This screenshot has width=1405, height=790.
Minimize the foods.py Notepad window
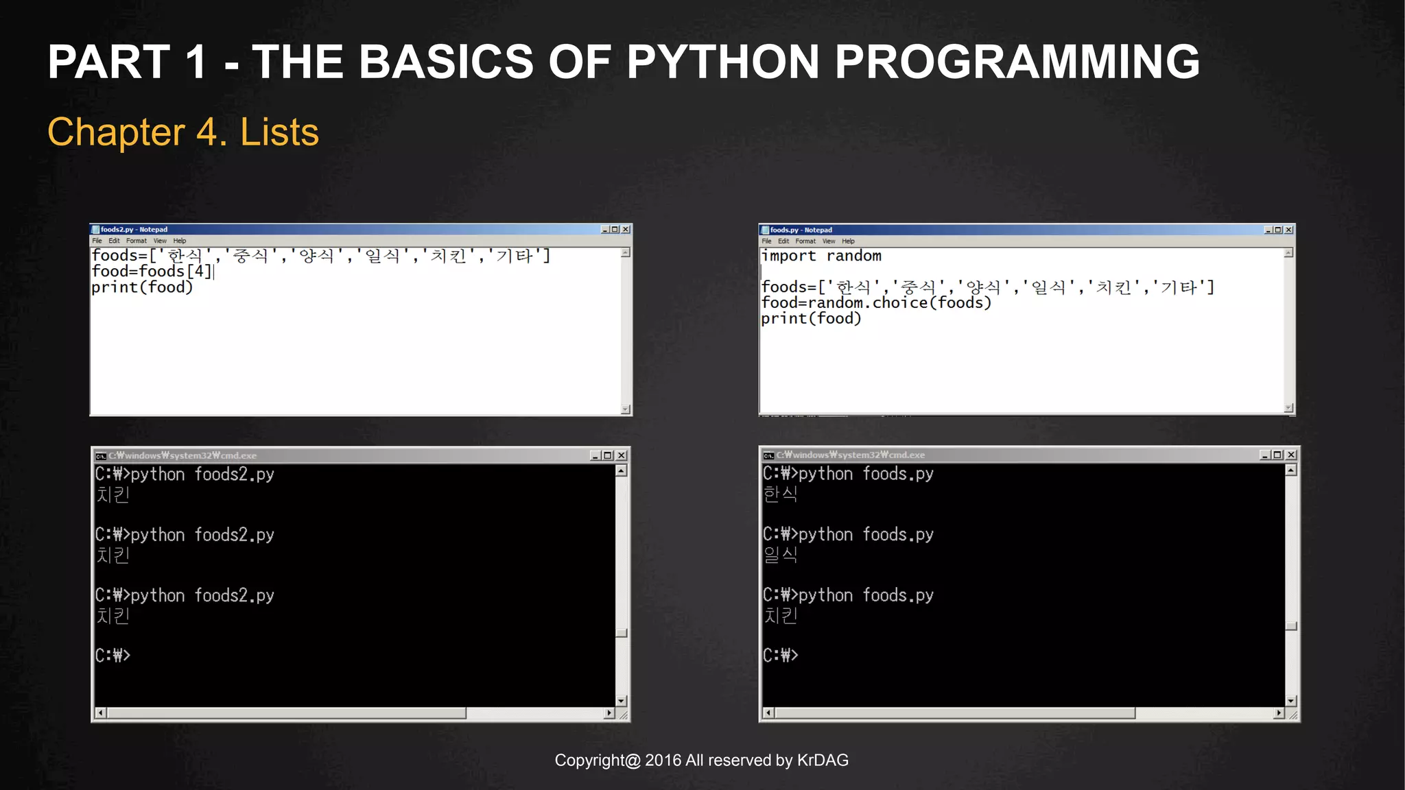pyautogui.click(x=1268, y=230)
